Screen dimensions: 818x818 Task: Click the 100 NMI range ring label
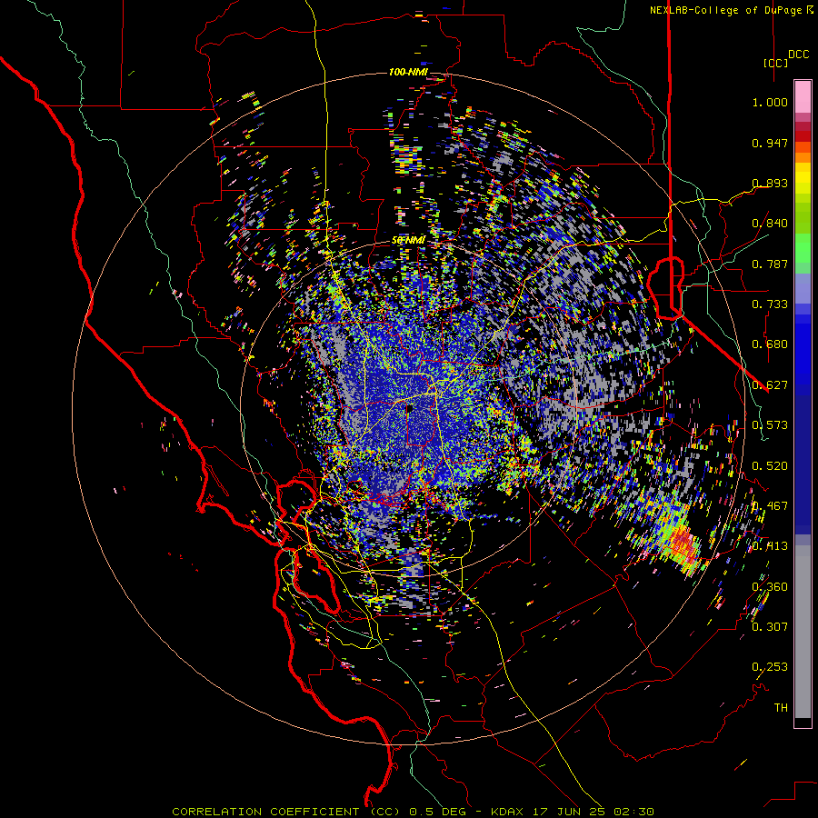click(408, 72)
